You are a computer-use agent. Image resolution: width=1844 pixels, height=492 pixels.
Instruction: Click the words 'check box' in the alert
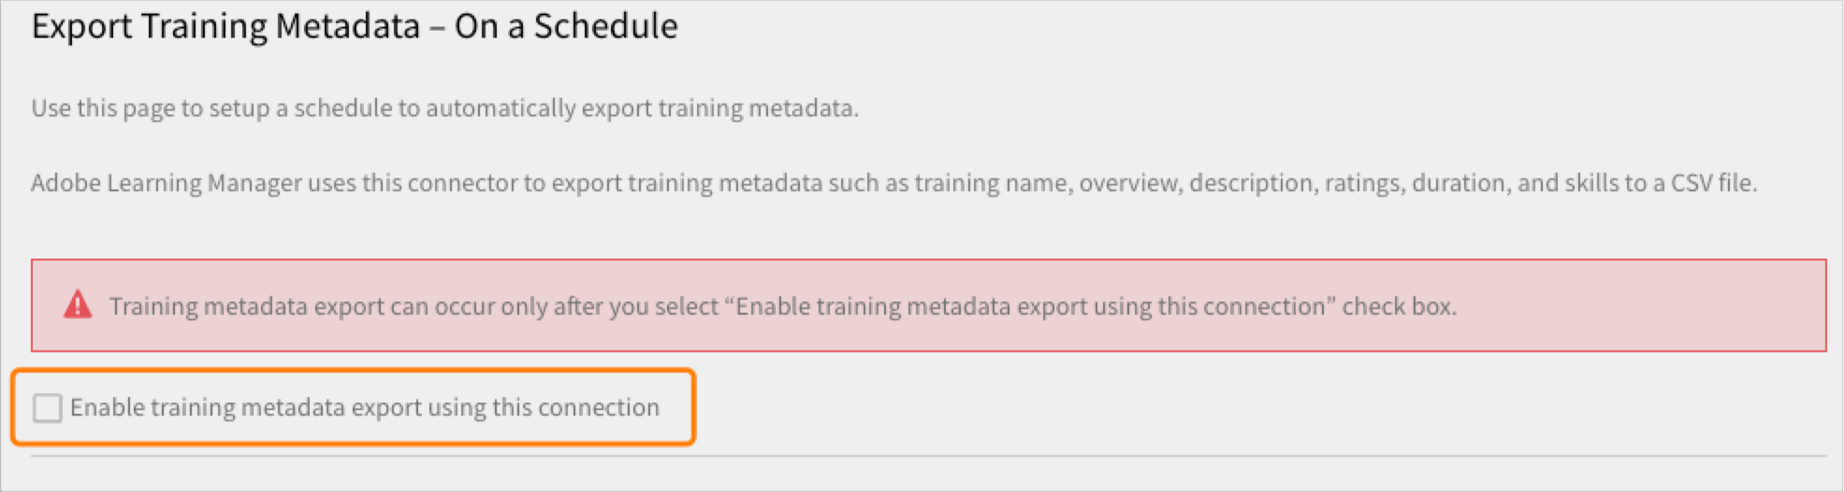[1398, 307]
